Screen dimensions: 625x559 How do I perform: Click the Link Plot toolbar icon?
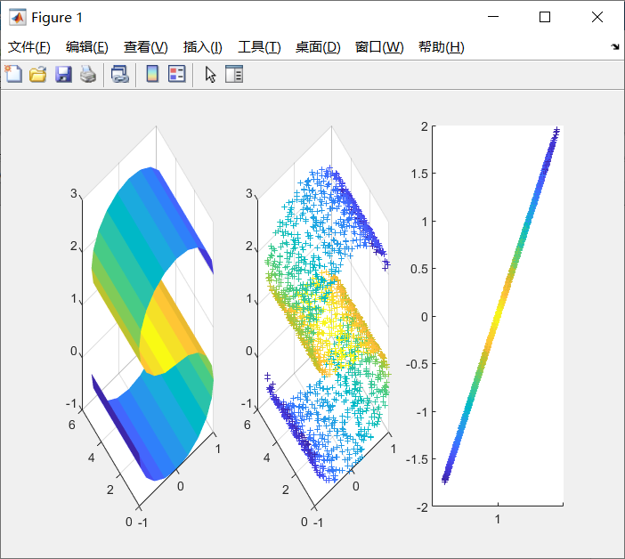click(x=119, y=74)
